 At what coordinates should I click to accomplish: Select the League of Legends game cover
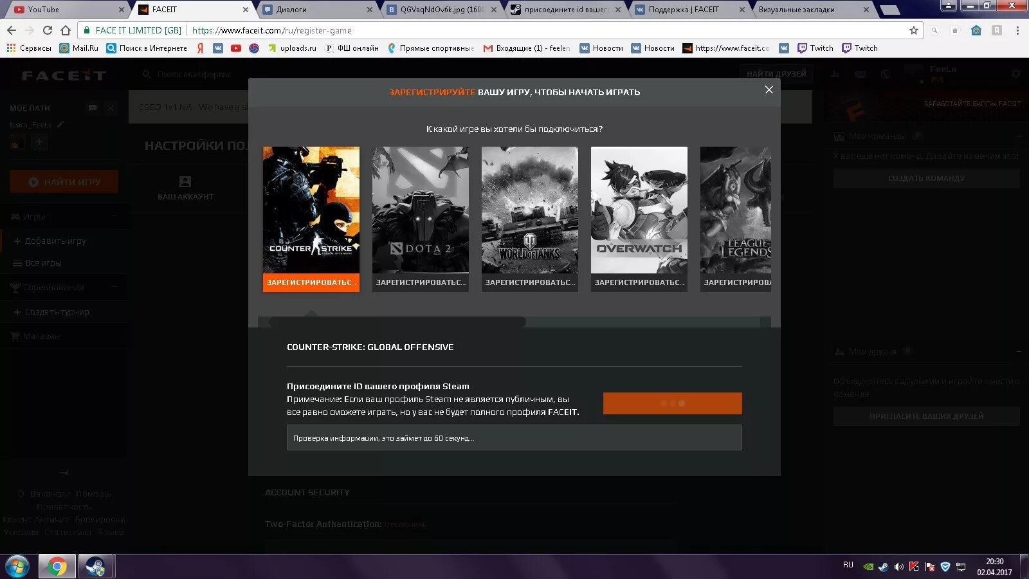point(736,210)
